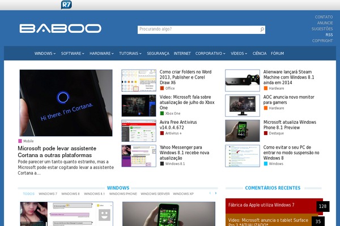Expand the VÍDEOS navigation dropdown
Image resolution: width=340 pixels, height=226 pixels.
[x=239, y=54]
